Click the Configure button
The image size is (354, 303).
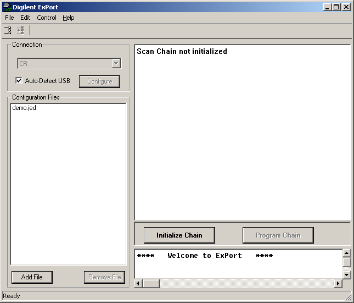99,81
